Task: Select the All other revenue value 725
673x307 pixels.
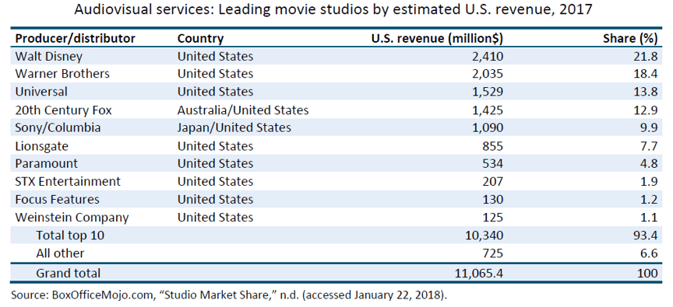Action: point(492,253)
